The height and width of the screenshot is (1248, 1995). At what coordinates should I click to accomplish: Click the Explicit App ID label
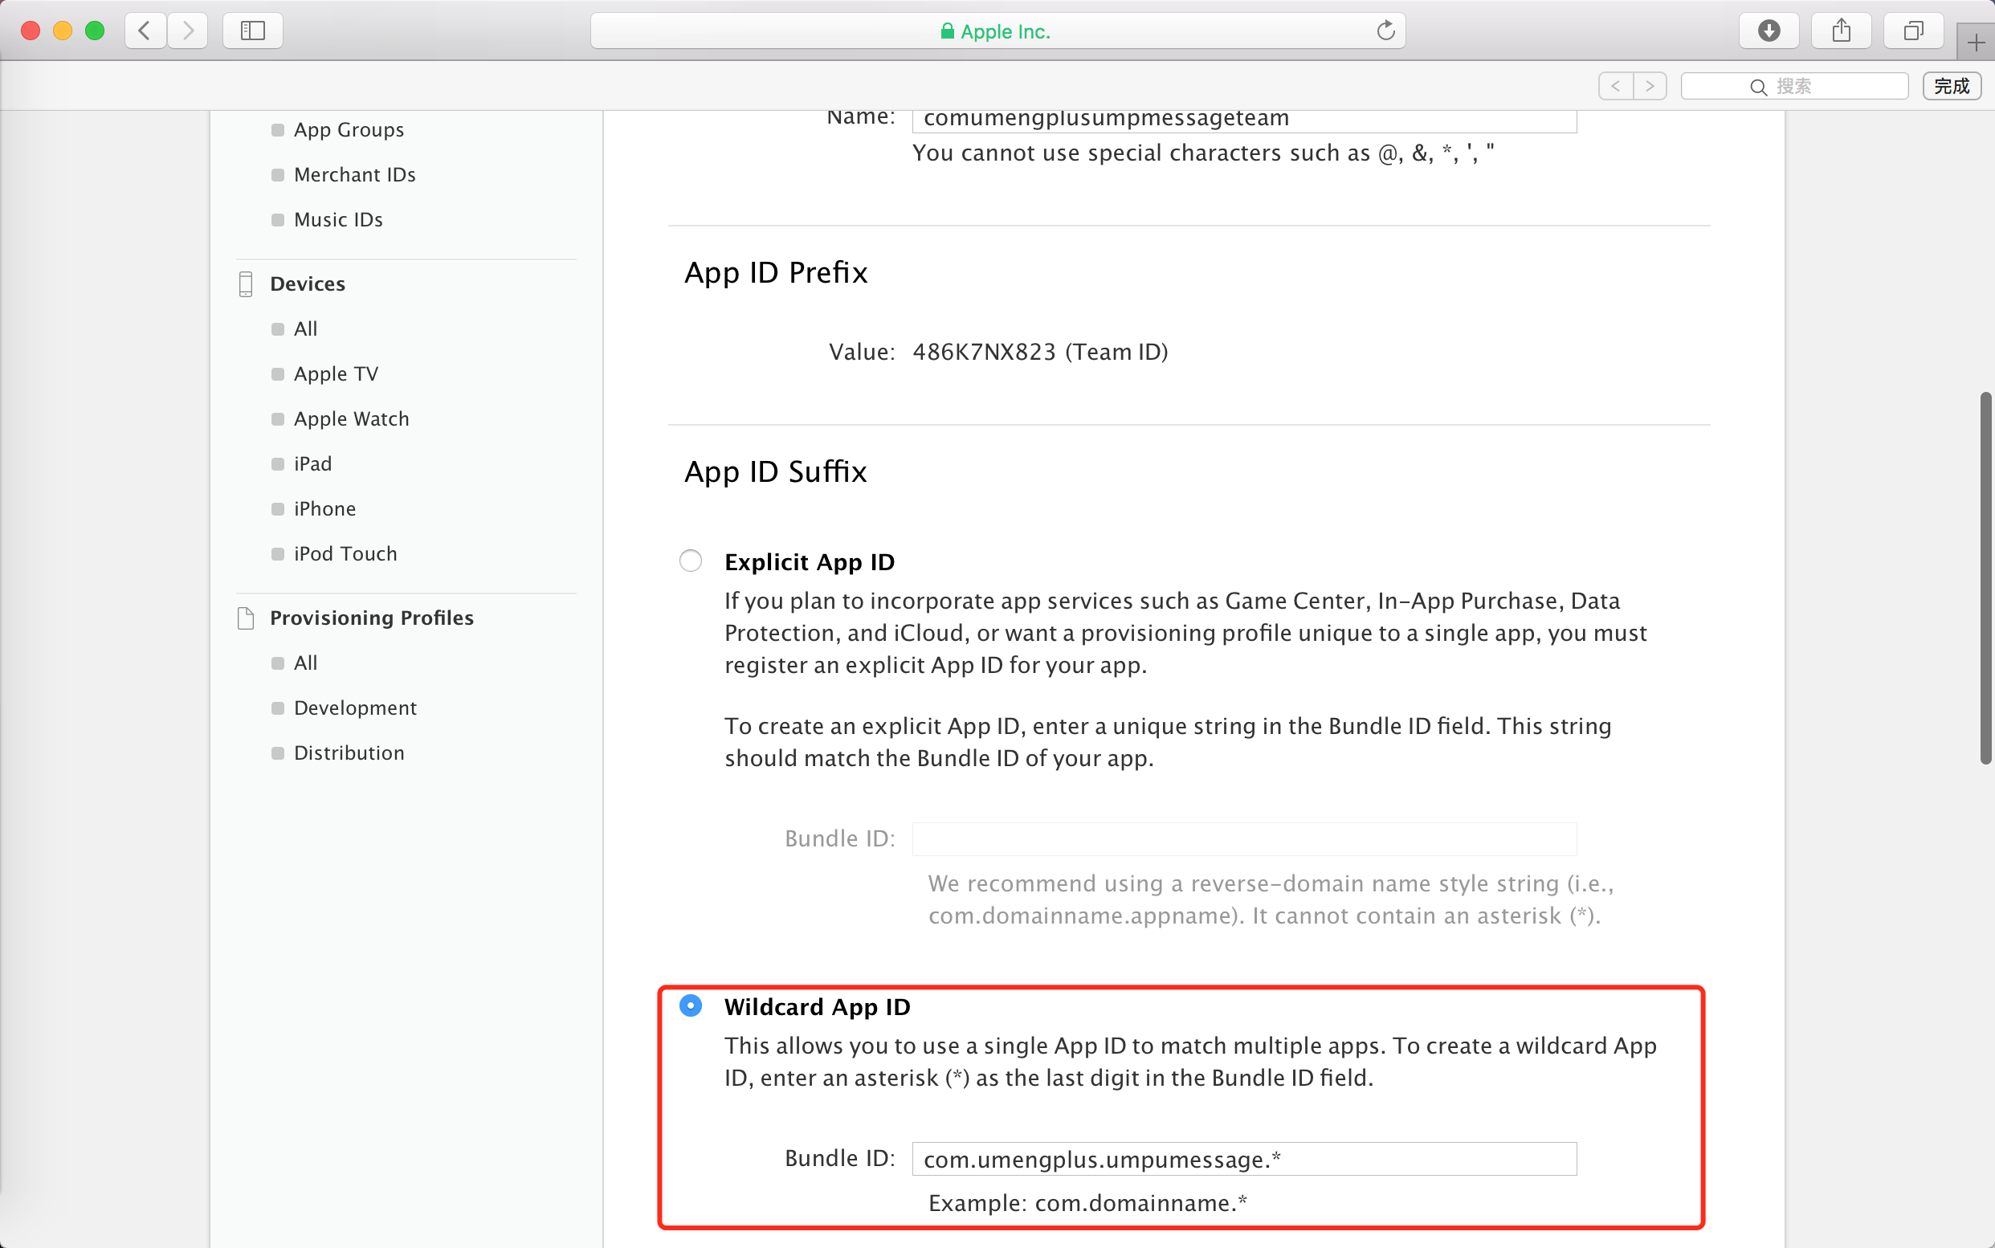[810, 562]
